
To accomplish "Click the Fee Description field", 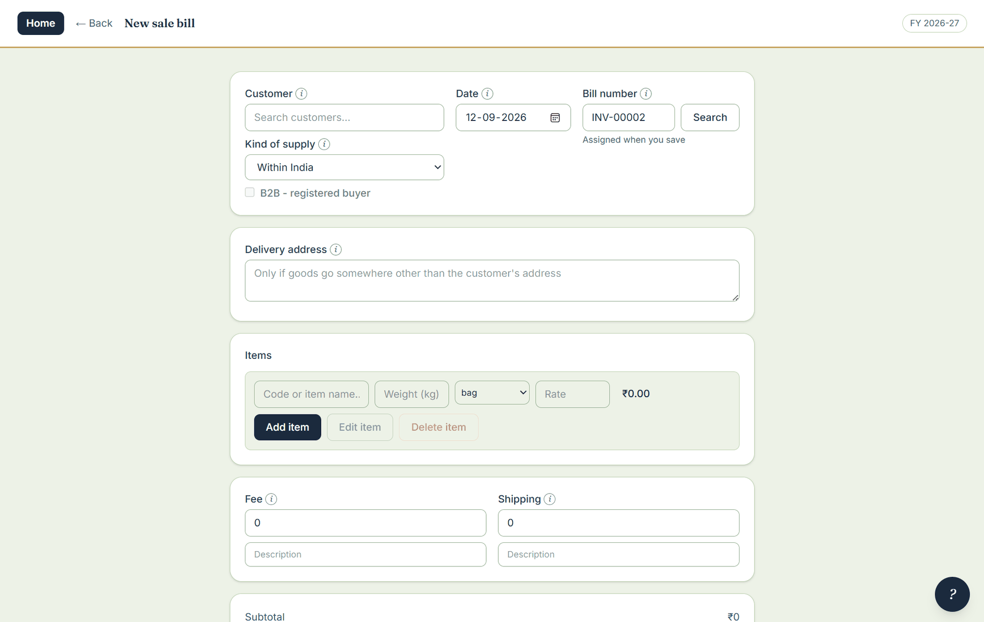I will click(x=366, y=555).
